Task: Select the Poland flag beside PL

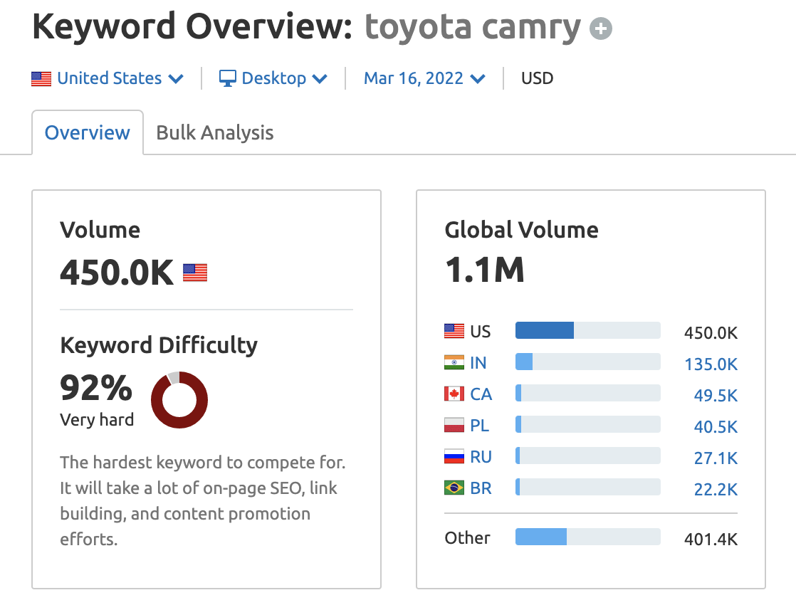Action: coord(454,425)
